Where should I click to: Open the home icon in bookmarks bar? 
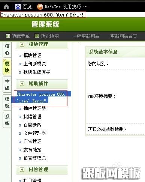point(6,7)
